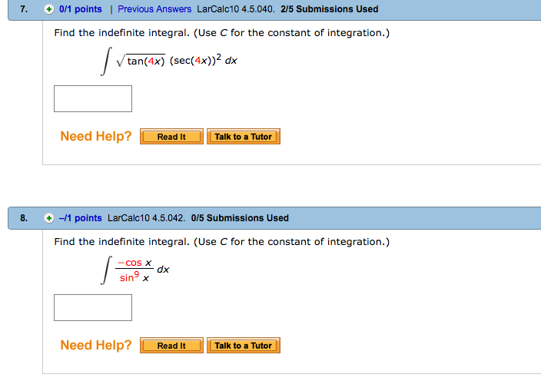The image size is (541, 381).
Task: Click the tan(4x) integral expression
Action: tap(169, 61)
